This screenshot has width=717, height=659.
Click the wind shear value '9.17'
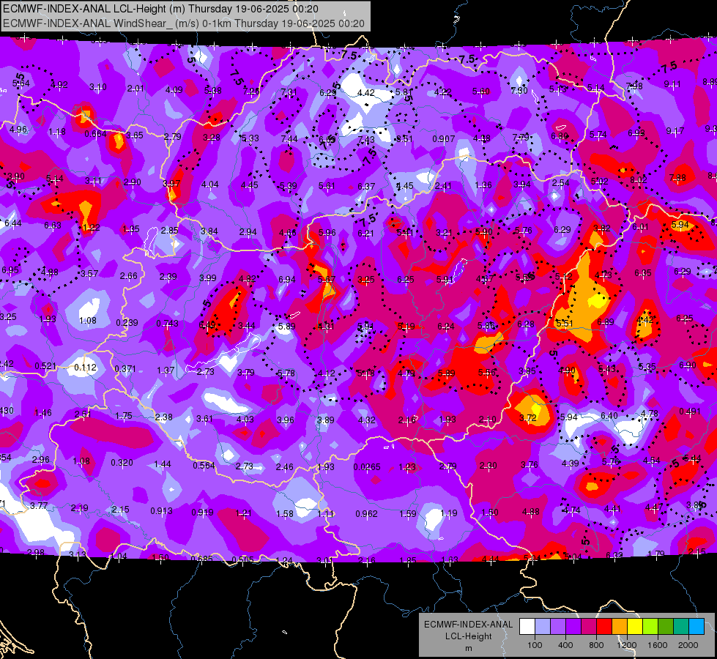coord(675,131)
